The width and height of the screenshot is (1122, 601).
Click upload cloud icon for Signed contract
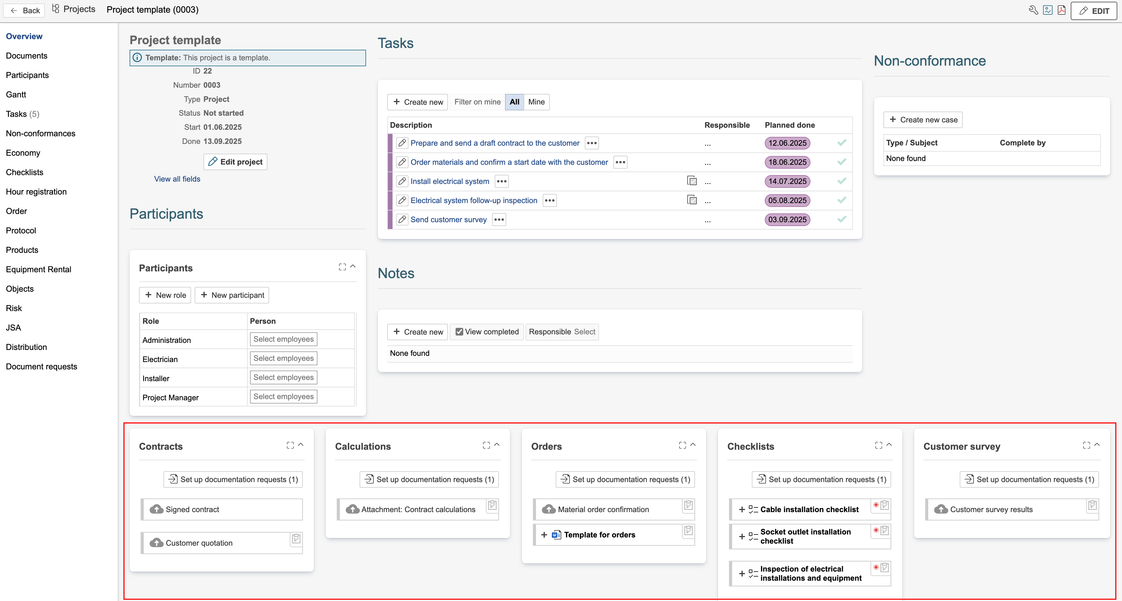[156, 509]
